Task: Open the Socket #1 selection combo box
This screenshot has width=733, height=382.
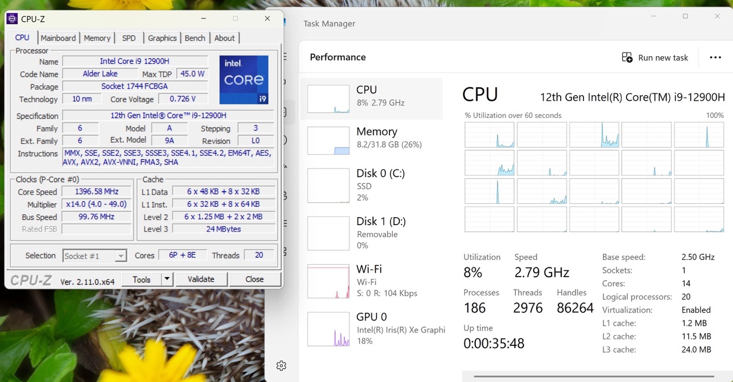Action: (x=94, y=256)
